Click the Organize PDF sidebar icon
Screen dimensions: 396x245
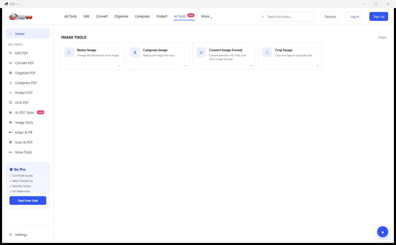tap(10, 73)
